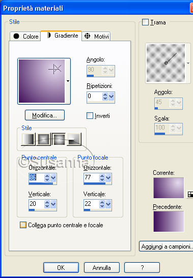
Task: Toggle the Inverti checkbox
Action: (90, 116)
